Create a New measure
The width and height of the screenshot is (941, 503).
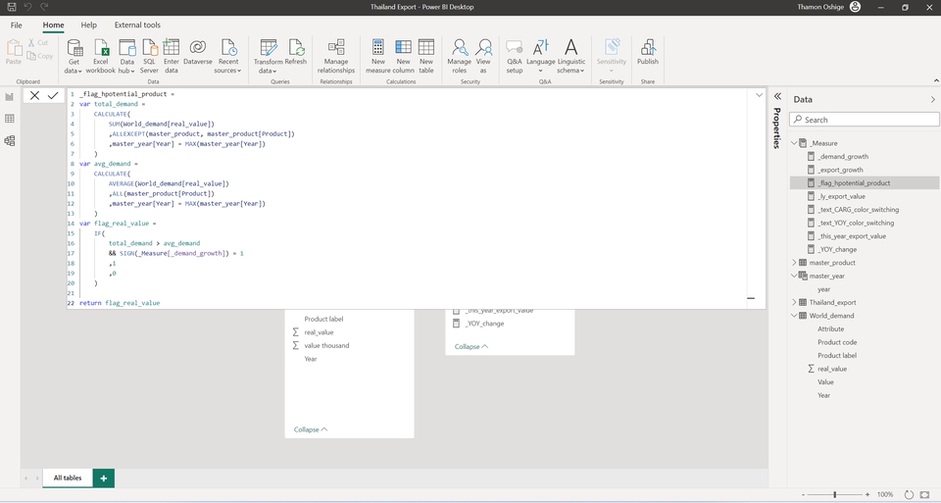pyautogui.click(x=378, y=57)
